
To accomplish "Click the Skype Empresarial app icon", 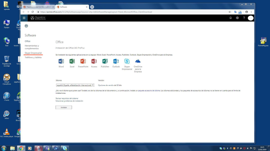I will point(127,61).
